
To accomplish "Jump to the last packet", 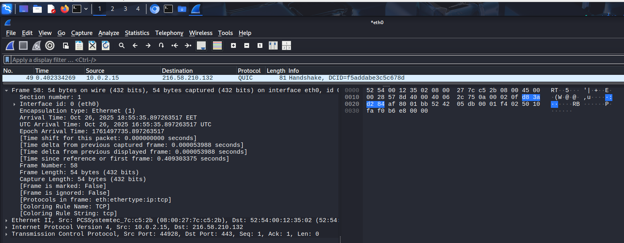I will (188, 46).
